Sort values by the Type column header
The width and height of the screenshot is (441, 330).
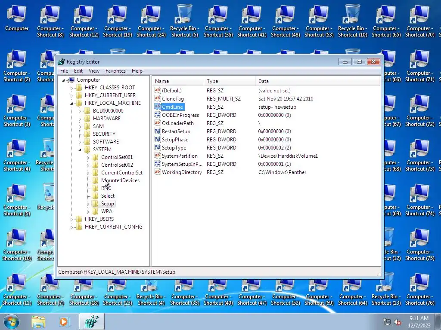230,81
